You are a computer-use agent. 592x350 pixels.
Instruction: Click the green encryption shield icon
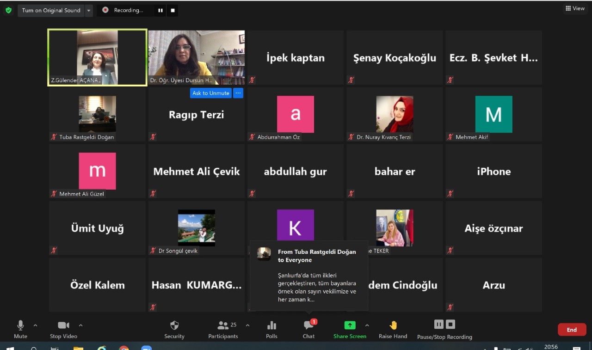point(8,10)
